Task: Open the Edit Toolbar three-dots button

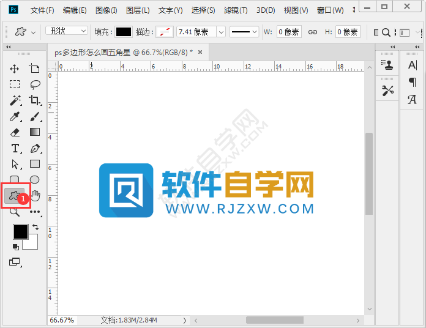Action: pos(35,212)
